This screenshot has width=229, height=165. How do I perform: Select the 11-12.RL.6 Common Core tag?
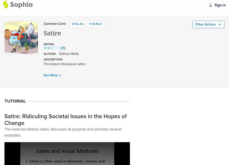pos(95,24)
